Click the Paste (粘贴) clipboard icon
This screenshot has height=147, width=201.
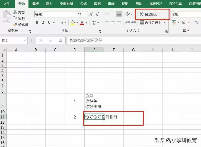click(7, 15)
